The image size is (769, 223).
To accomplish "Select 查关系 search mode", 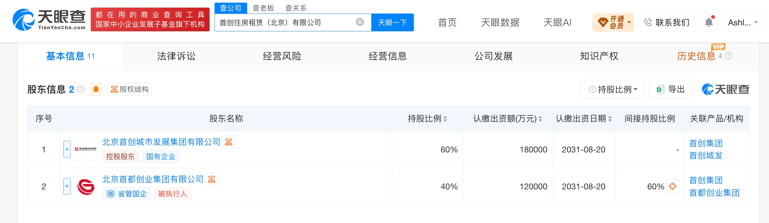I will (296, 8).
